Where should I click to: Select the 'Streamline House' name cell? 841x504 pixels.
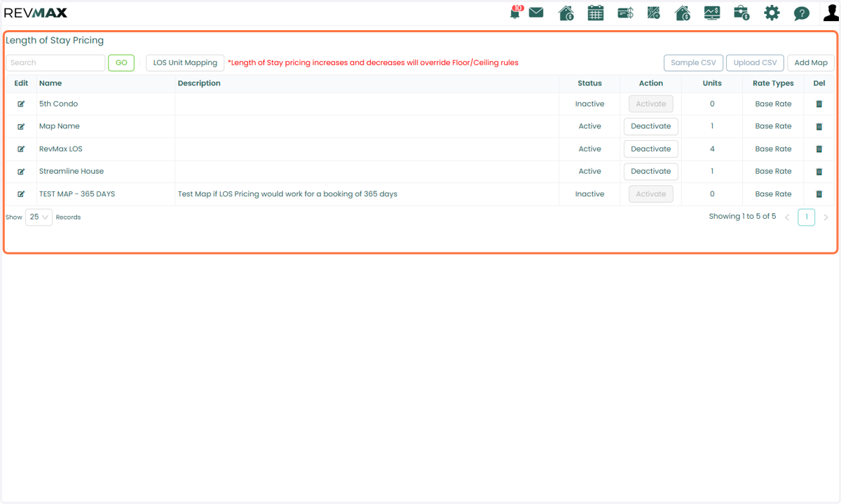(71, 171)
